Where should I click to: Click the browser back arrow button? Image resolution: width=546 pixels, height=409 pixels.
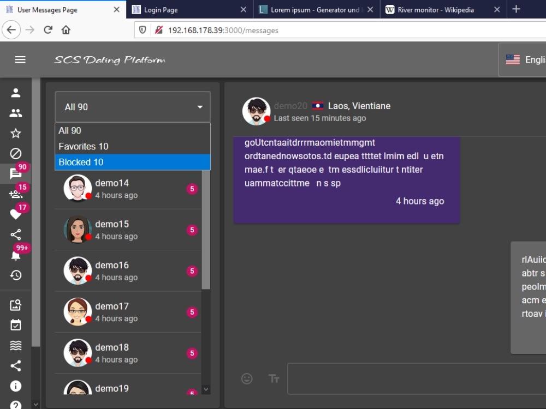[11, 30]
